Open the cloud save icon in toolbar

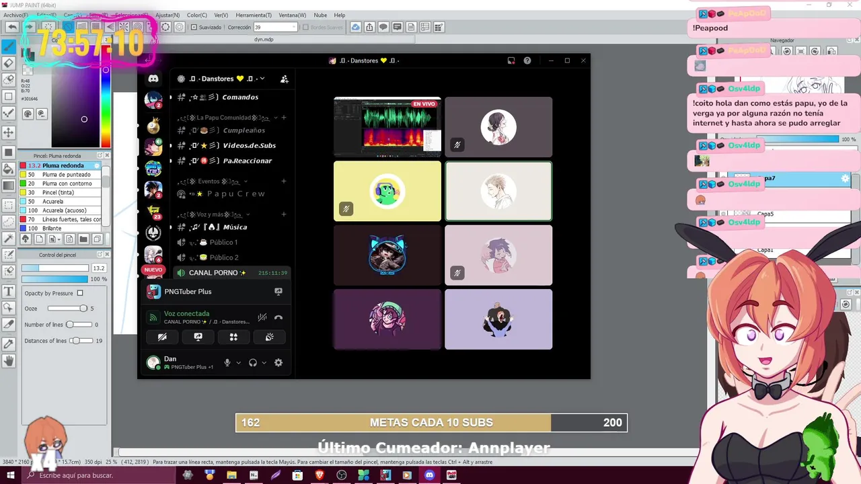[x=355, y=27]
